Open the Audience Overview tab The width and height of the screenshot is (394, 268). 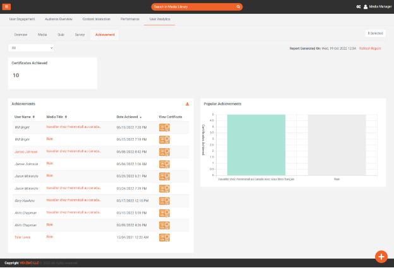coord(60,20)
